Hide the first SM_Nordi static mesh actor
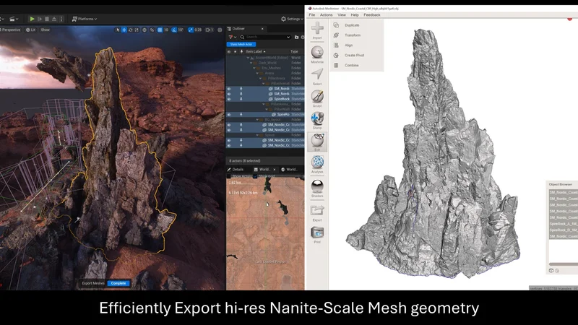578x325 pixels. pos(229,89)
